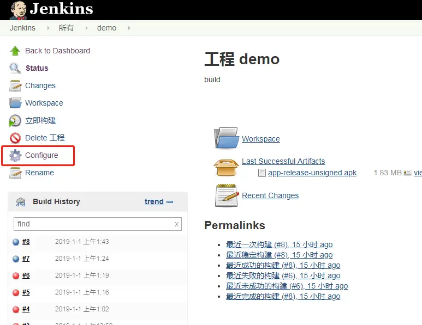This screenshot has width=422, height=325.
Task: Start a build via 立即构建
Action: coord(40,120)
